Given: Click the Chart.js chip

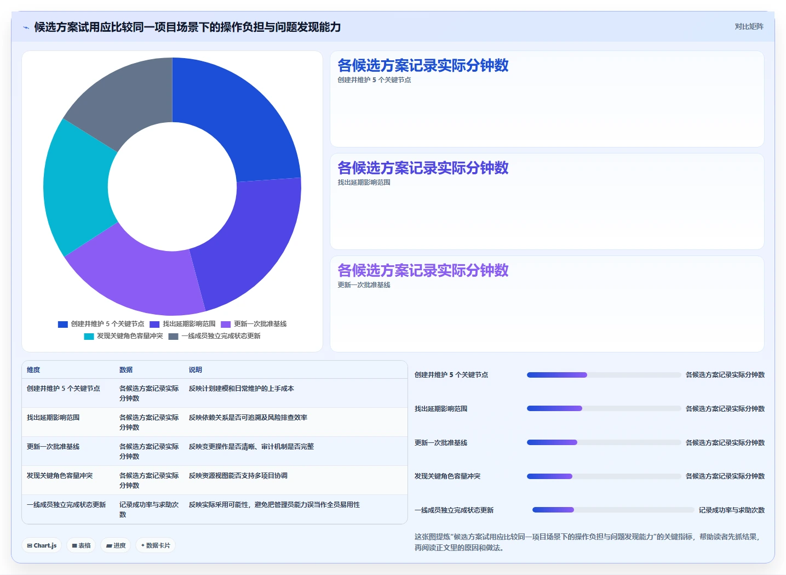Looking at the screenshot, I should pos(42,545).
